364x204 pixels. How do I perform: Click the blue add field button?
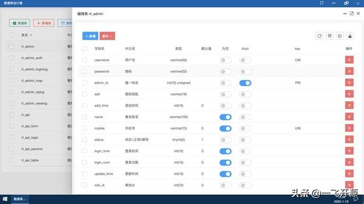pos(90,36)
